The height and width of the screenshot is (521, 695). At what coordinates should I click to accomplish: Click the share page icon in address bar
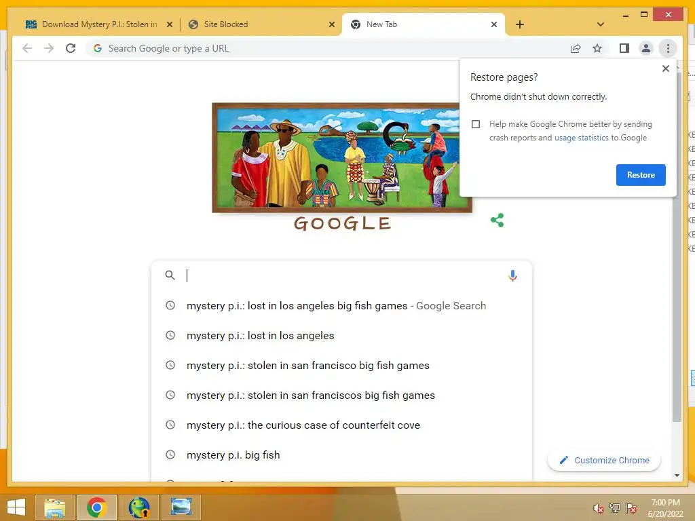[x=576, y=48]
